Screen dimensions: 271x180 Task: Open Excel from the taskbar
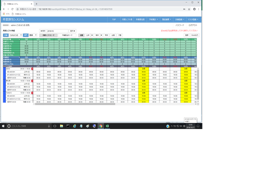pos(107,126)
